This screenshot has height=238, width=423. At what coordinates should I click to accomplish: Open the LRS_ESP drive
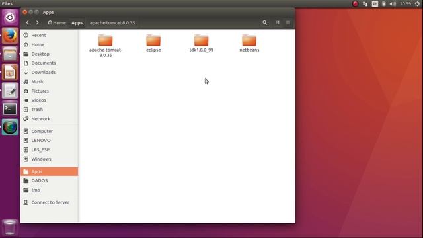tap(49, 150)
